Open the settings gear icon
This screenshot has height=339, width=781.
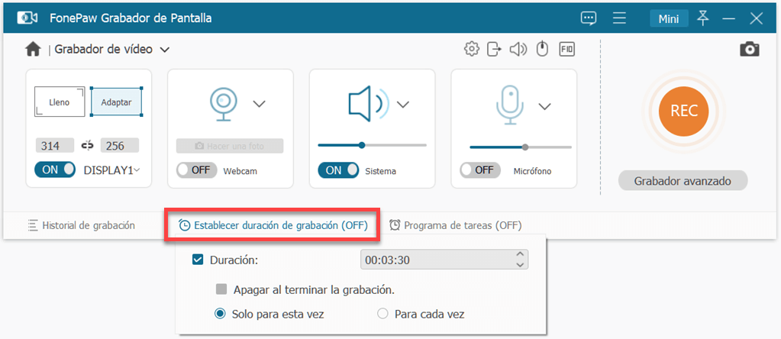click(x=471, y=49)
